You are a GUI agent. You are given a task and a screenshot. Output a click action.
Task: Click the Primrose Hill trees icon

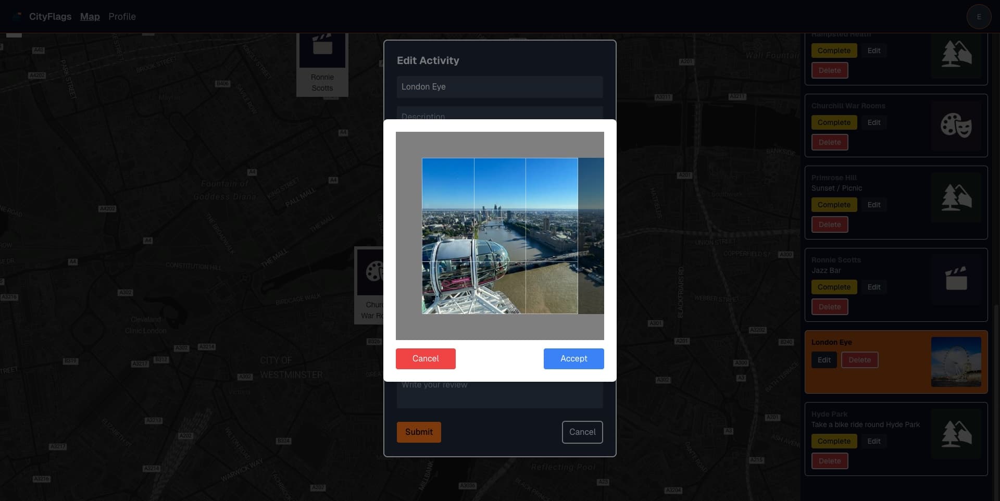956,197
